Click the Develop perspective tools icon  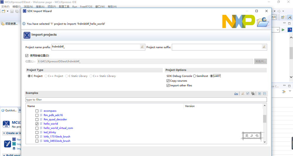coord(290,17)
